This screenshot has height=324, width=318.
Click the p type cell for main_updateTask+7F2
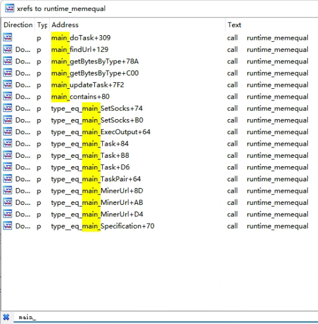pyautogui.click(x=39, y=85)
